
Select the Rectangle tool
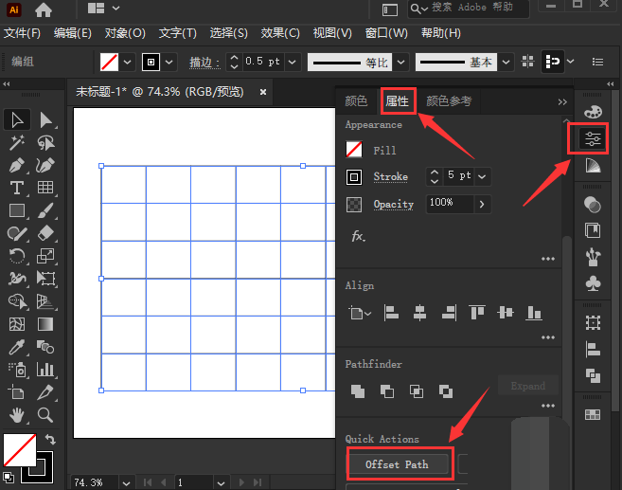click(x=17, y=210)
